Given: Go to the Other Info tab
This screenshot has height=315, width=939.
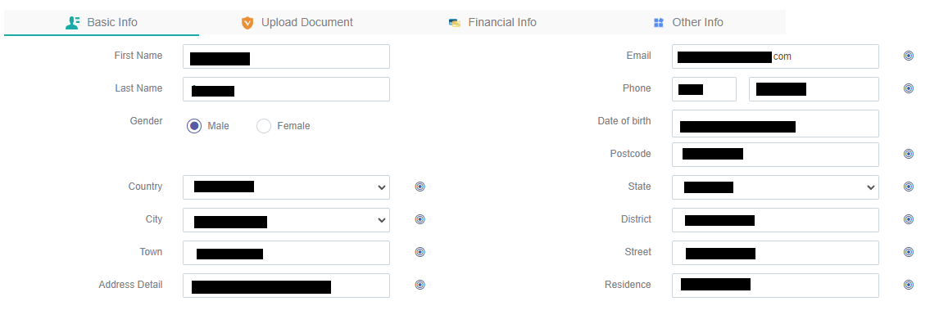Looking at the screenshot, I should click(688, 23).
